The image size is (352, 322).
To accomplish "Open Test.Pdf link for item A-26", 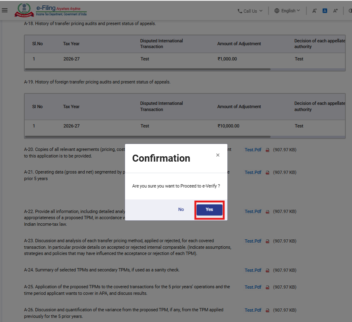I will point(253,310).
